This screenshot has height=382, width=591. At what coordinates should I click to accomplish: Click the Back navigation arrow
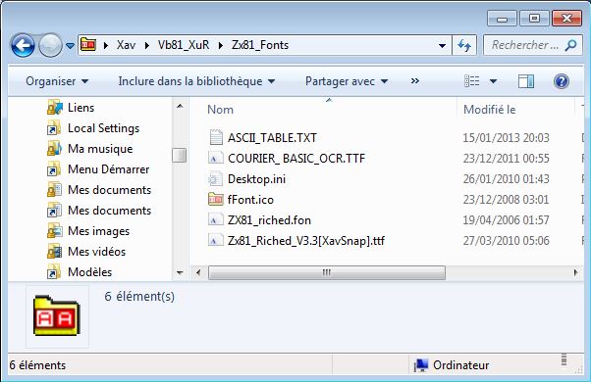pos(23,45)
